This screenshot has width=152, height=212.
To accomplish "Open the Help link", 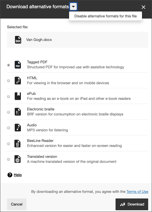I will pos(18,175).
